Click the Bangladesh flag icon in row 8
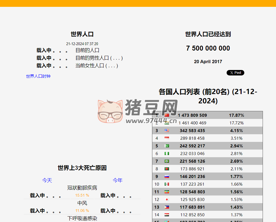The height and width of the screenshot is (222, 276). (167, 169)
